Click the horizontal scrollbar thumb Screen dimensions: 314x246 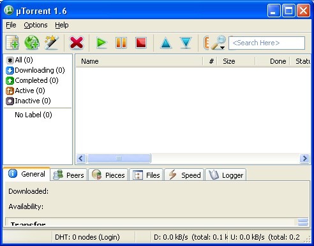(119, 159)
